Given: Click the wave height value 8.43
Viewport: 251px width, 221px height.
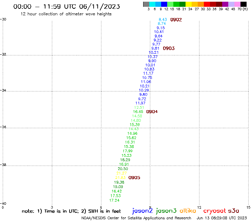Looking at the screenshot, I should coord(163,20).
